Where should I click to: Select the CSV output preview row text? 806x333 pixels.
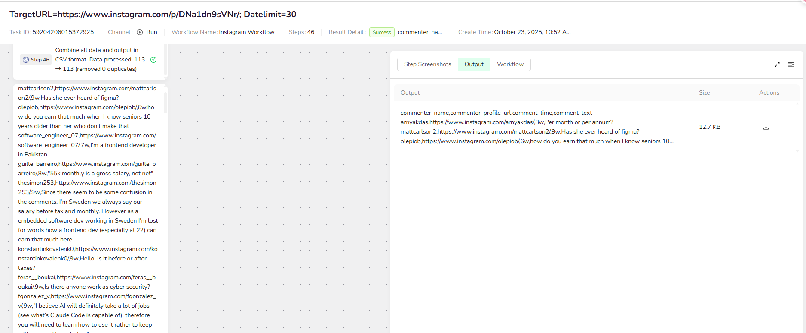click(536, 127)
